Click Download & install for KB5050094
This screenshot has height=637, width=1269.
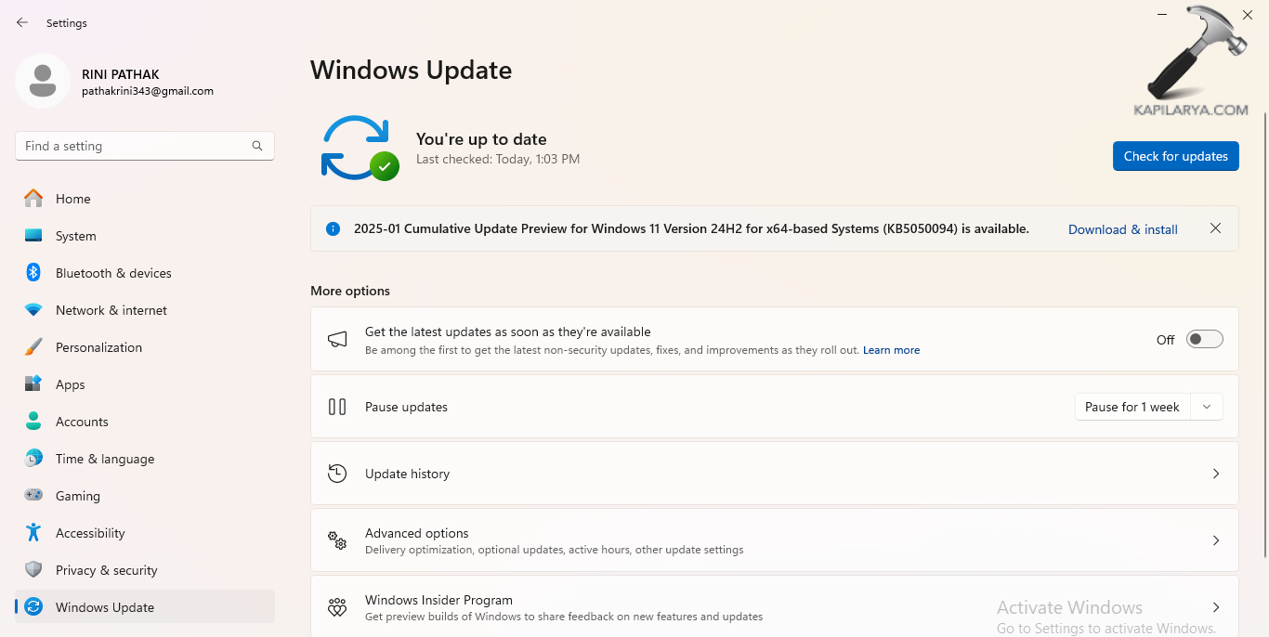tap(1122, 228)
